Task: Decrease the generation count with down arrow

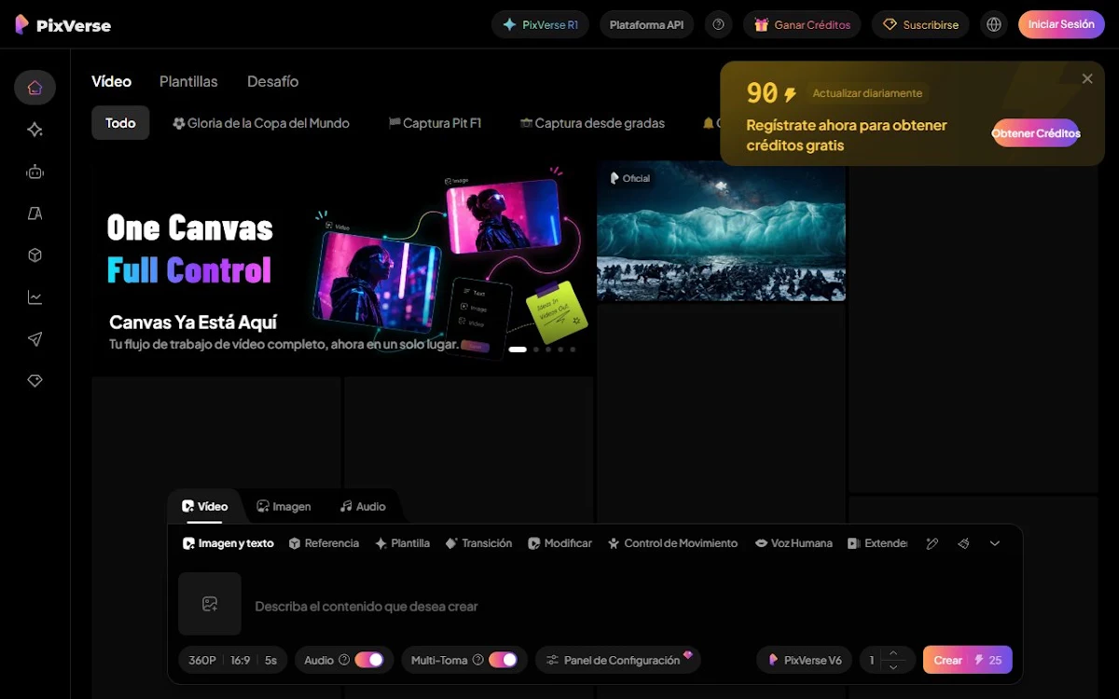Action: 893,666
